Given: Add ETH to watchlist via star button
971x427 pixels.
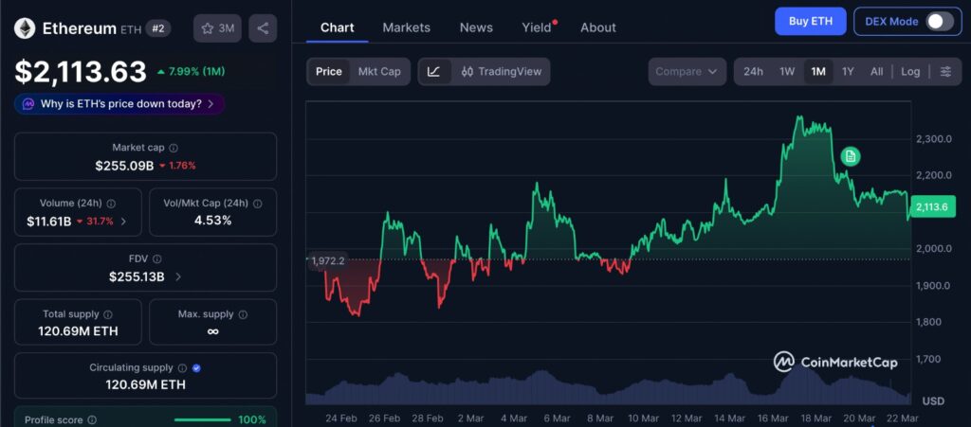Looking at the screenshot, I should (x=217, y=28).
